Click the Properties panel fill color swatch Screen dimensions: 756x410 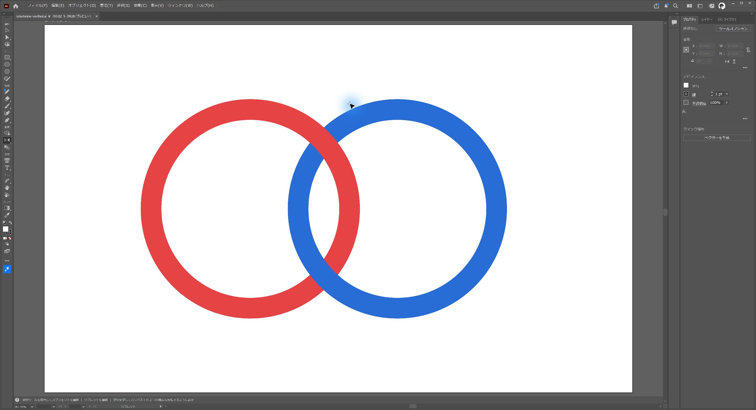(686, 85)
